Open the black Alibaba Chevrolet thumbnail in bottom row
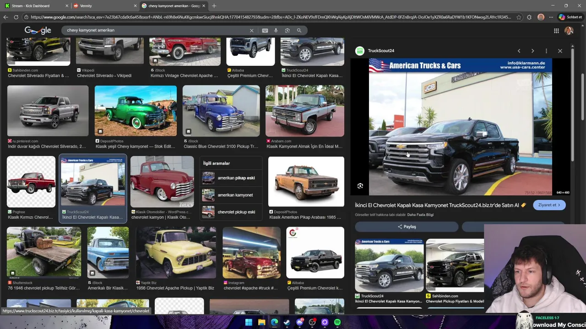The width and height of the screenshot is (586, 329). (315, 253)
